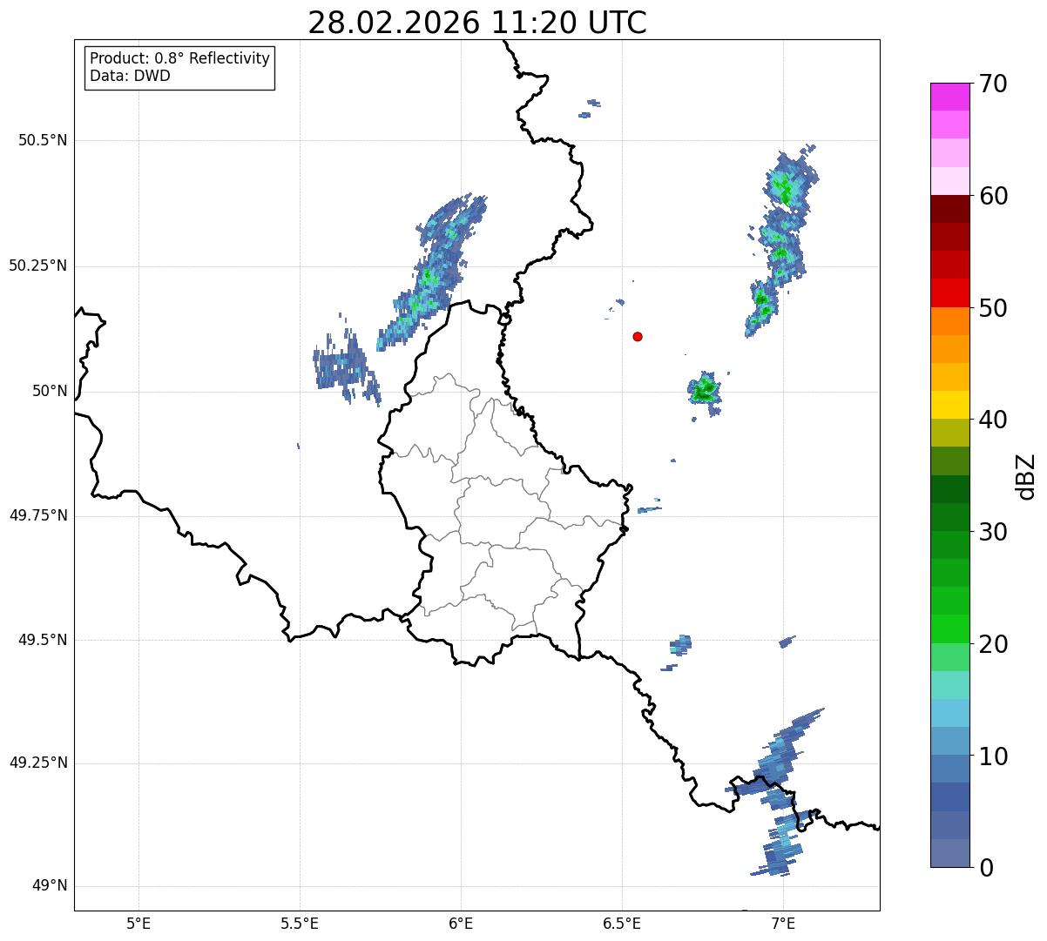This screenshot has width=1047, height=941.
Task: Click the 49.5°N latitude label
Action: click(x=43, y=640)
